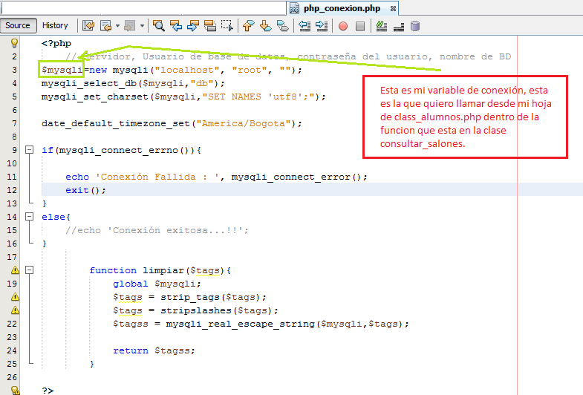
Task: Click line number 22 in gutter
Action: pyautogui.click(x=12, y=324)
